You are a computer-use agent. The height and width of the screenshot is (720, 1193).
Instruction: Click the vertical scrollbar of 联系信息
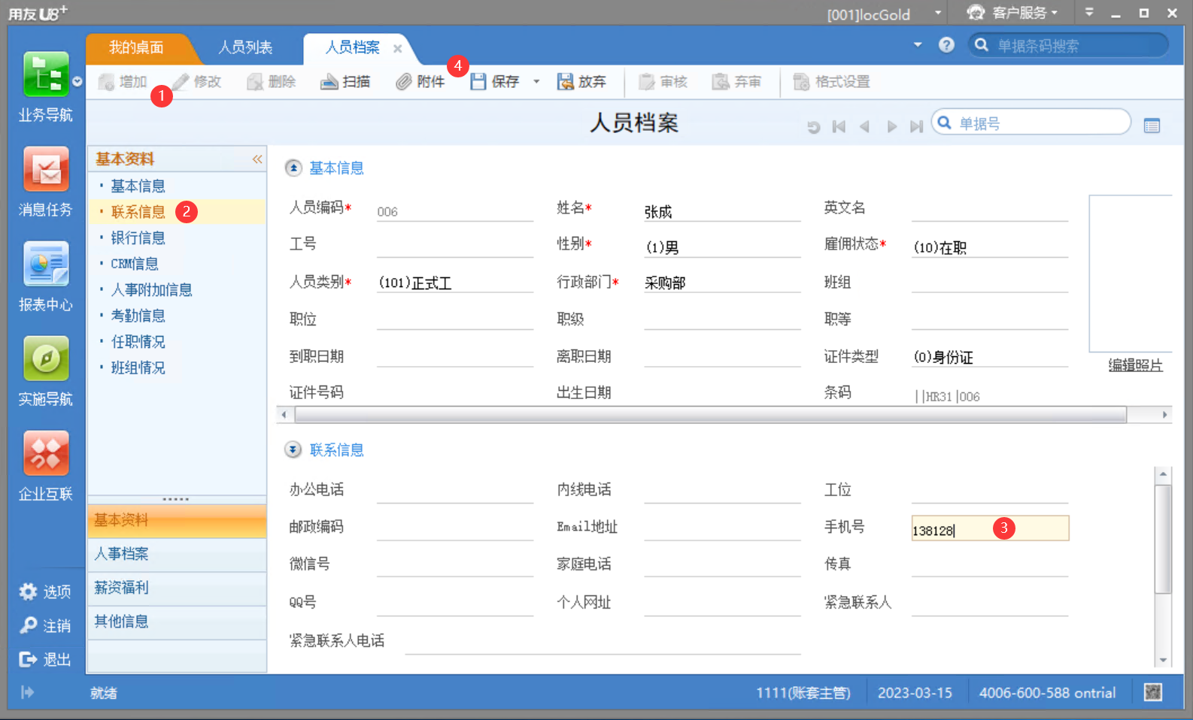point(1163,539)
